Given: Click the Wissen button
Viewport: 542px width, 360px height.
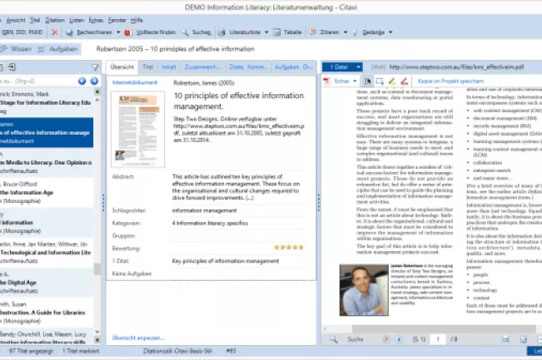Looking at the screenshot, I should pos(17,49).
